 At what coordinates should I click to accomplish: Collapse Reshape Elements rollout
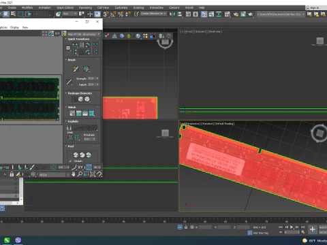tap(80, 93)
